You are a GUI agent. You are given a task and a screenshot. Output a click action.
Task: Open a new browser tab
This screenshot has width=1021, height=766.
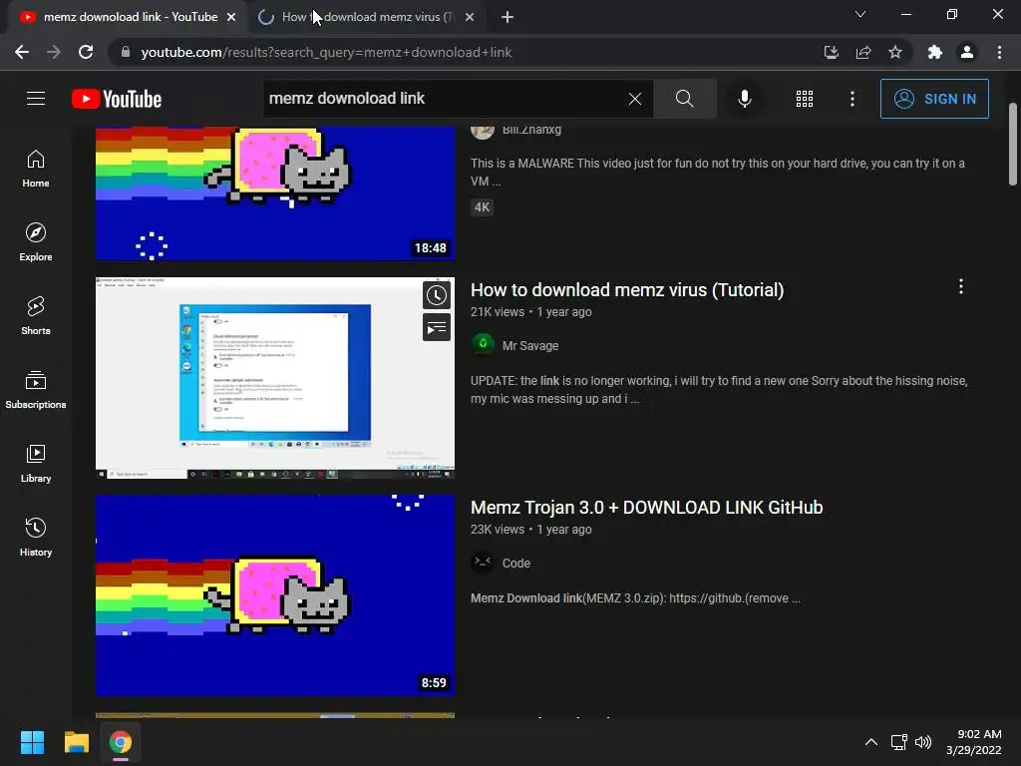508,17
